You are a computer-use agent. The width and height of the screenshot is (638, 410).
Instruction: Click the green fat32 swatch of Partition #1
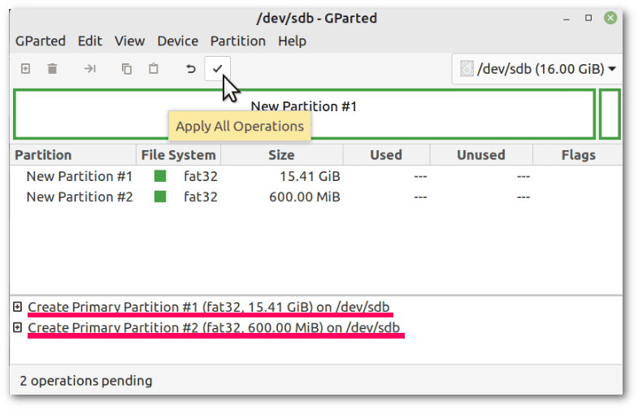(x=160, y=176)
